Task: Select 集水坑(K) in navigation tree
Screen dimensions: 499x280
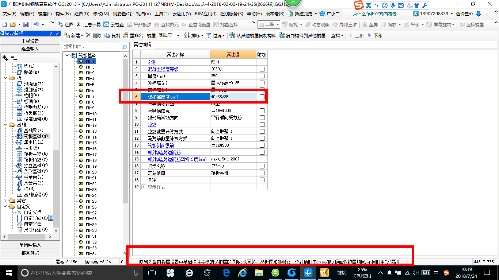Action: point(33,142)
